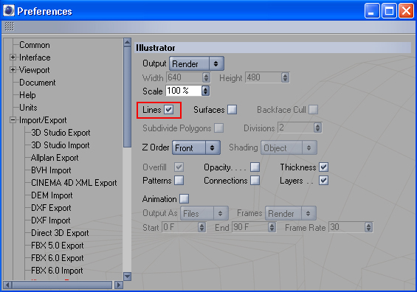Select FBX 6.0 Import entry
The width and height of the screenshot is (417, 292).
[x=57, y=271]
